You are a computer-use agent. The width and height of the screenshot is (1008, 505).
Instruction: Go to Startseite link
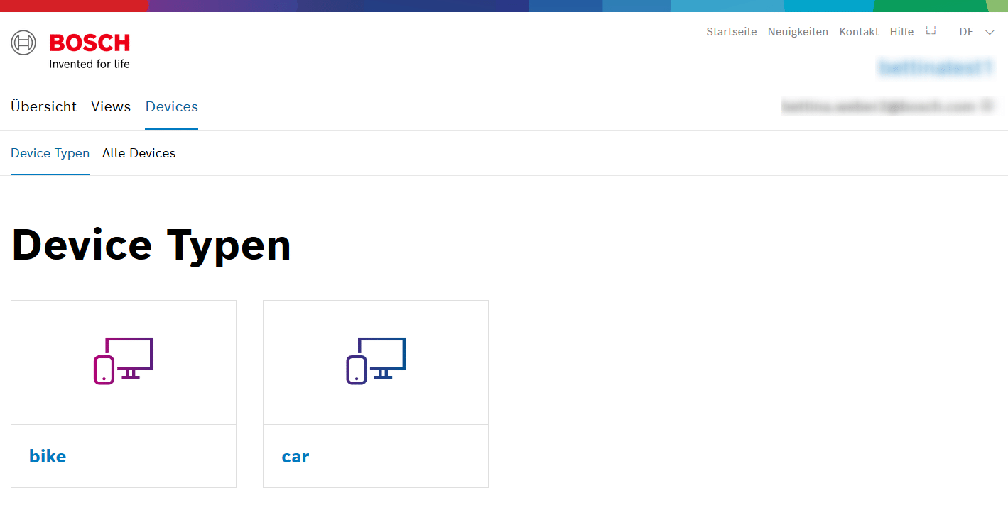[731, 32]
